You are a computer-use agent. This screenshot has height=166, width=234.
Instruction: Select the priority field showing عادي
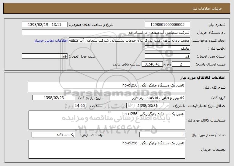[167, 48]
